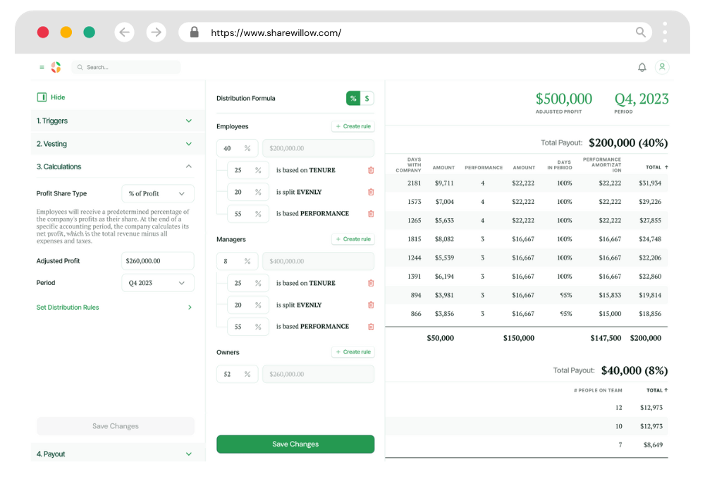
Task: Open the user profile icon
Action: 663,66
